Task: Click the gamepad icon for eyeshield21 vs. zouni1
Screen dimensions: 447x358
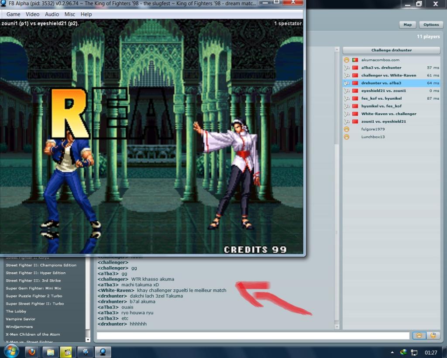Action: (x=346, y=91)
